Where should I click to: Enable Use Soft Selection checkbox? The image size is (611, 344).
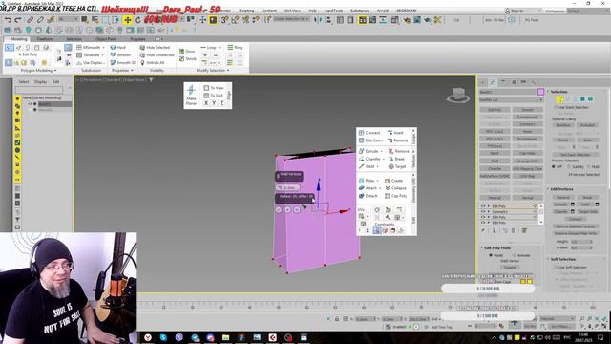556,268
